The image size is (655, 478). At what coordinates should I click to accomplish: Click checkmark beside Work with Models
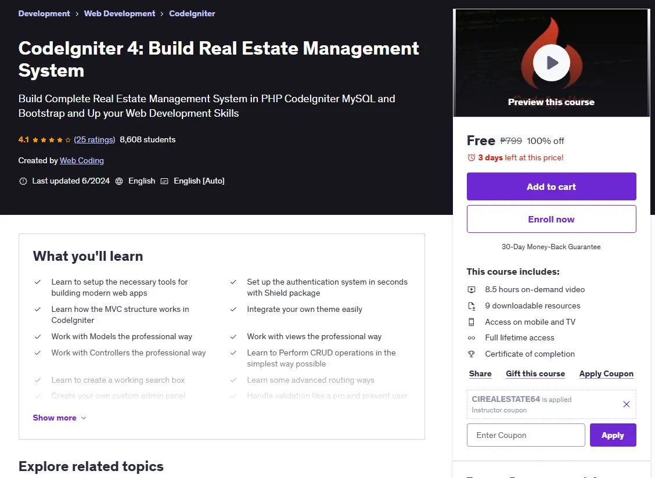(38, 336)
